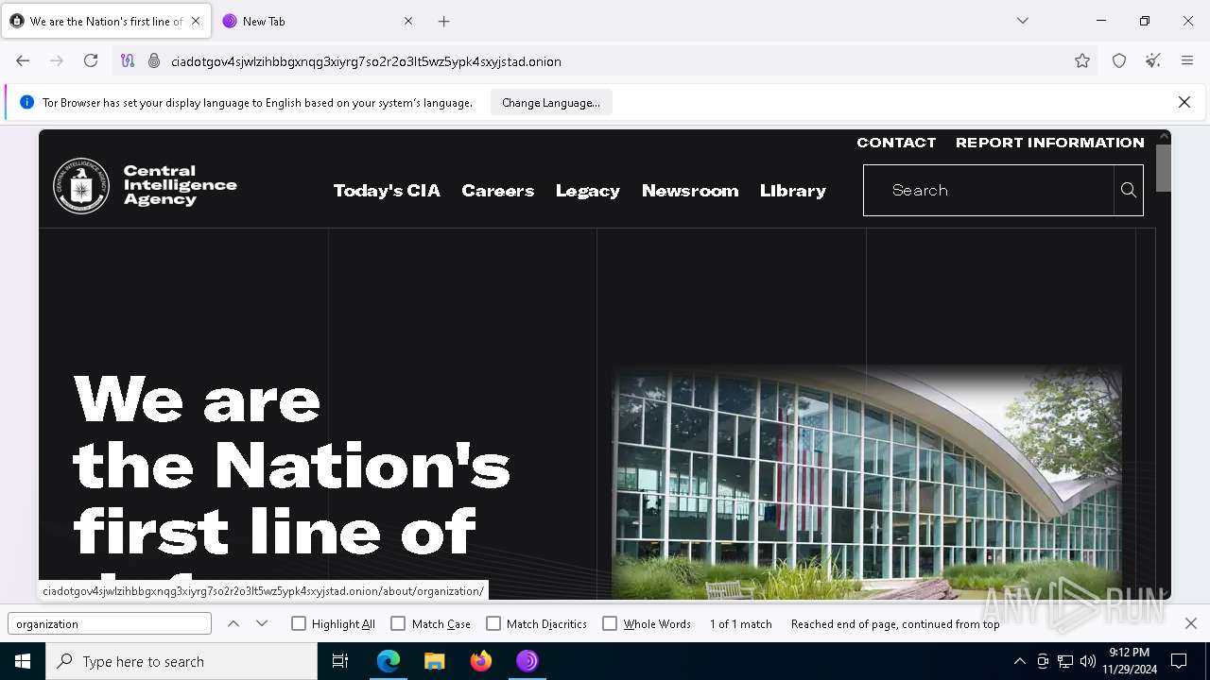Open the Legacy menu
This screenshot has width=1210, height=680.
coord(588,191)
